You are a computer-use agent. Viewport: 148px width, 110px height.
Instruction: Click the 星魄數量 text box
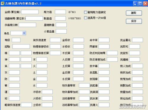tap(61, 25)
